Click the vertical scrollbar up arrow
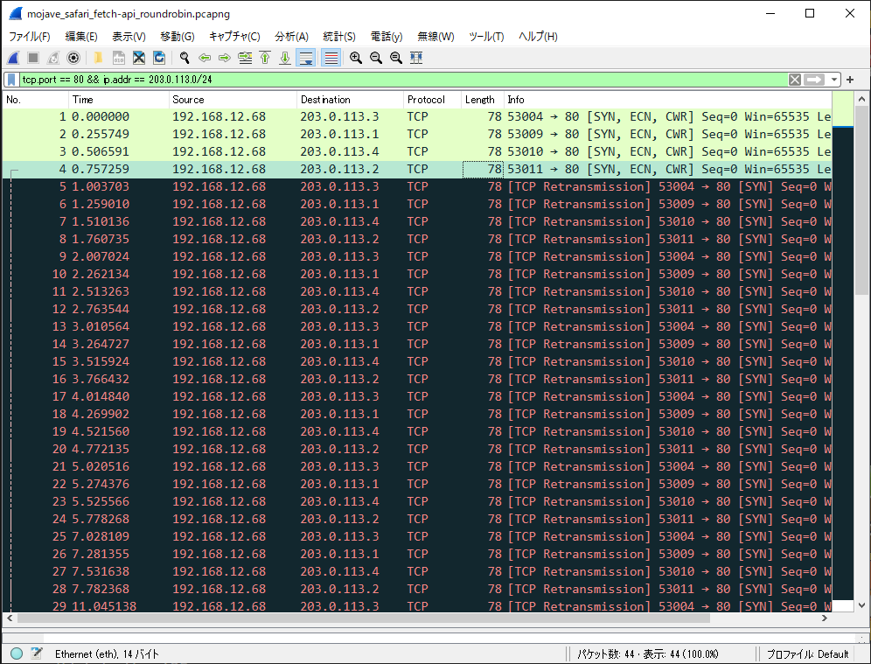Image resolution: width=871 pixels, height=664 pixels. [x=861, y=99]
